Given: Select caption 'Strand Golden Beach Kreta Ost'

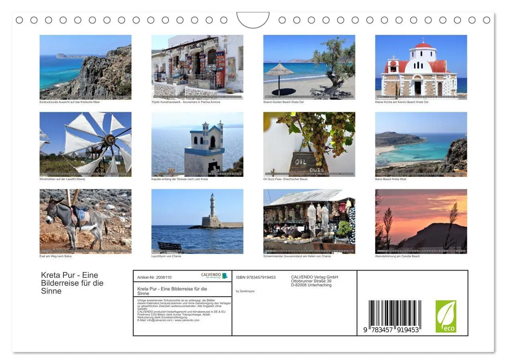Looking at the screenshot, I should click(x=284, y=102).
